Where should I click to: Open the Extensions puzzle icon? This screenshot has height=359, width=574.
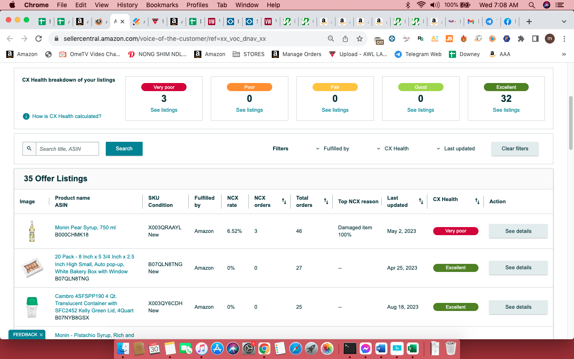pyautogui.click(x=521, y=39)
